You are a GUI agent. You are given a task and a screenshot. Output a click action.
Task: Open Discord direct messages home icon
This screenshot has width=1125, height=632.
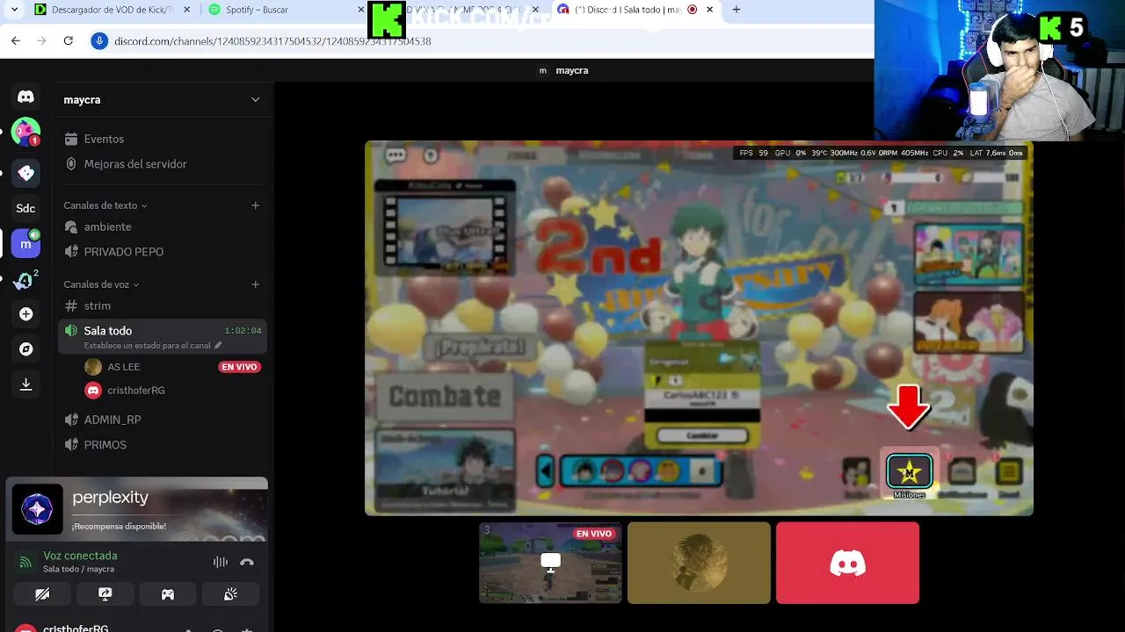pyautogui.click(x=25, y=97)
